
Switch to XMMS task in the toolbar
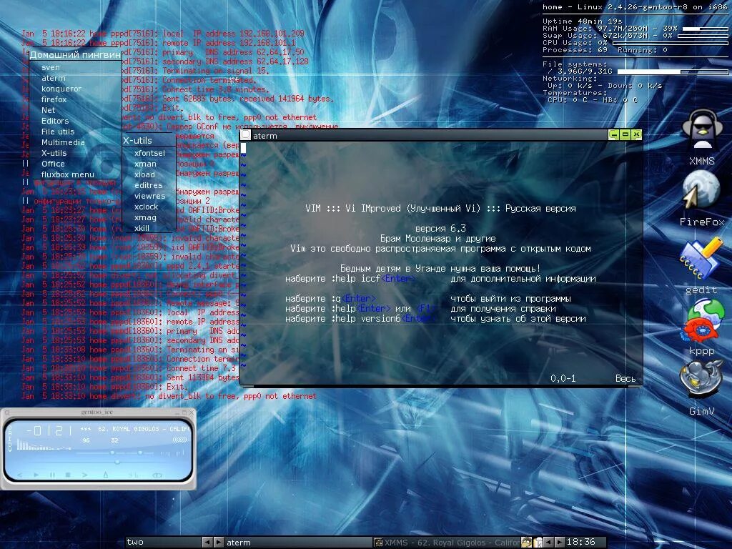tap(447, 543)
